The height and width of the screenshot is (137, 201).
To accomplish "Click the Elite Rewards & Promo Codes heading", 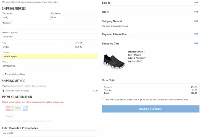I will [20, 128].
